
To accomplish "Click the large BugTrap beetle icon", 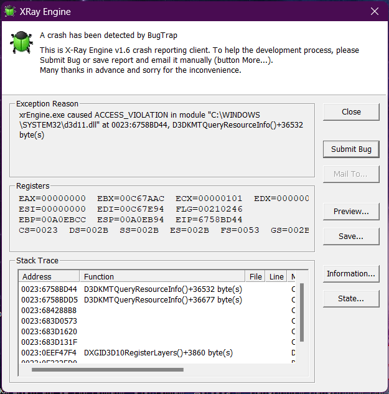I will (22, 42).
